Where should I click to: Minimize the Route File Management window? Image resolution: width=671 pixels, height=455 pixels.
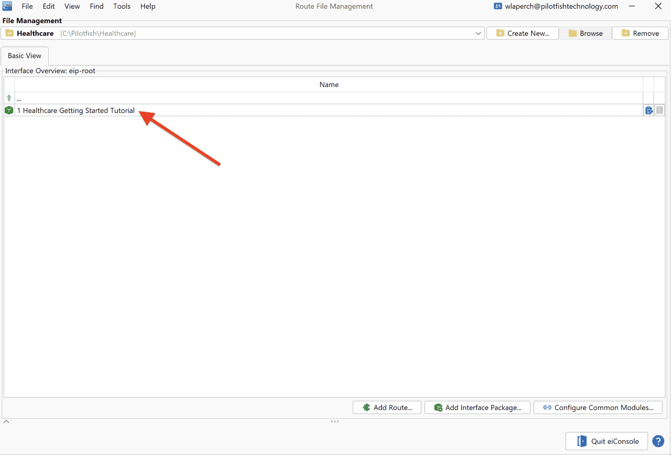click(633, 6)
